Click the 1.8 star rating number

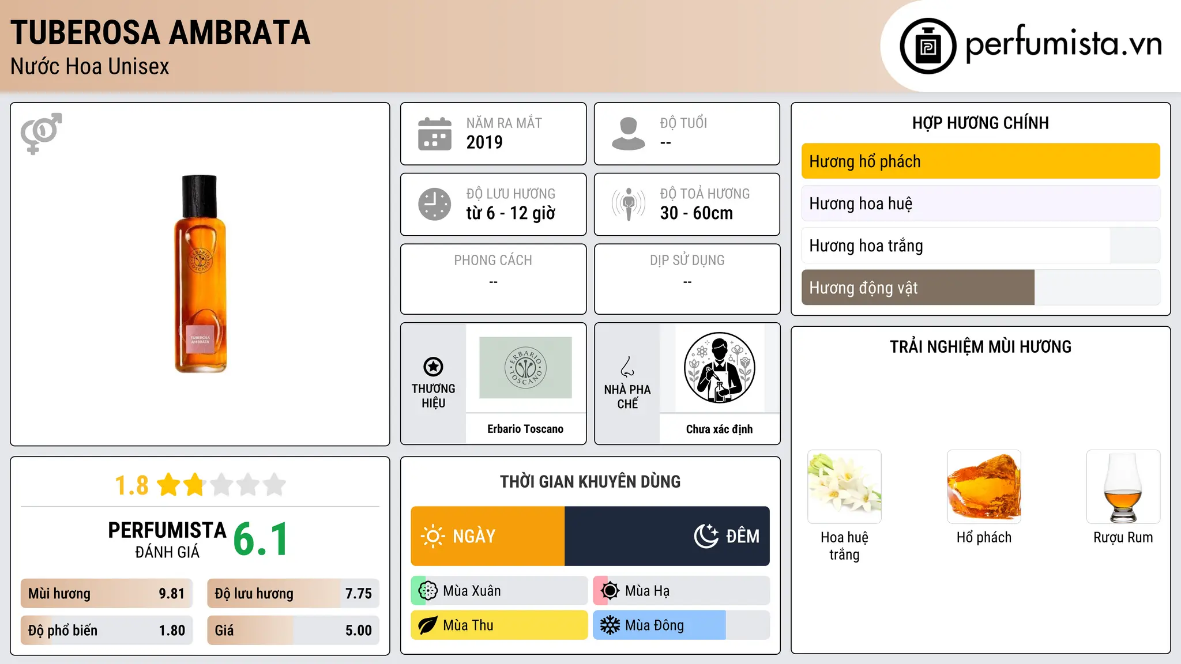pyautogui.click(x=131, y=485)
